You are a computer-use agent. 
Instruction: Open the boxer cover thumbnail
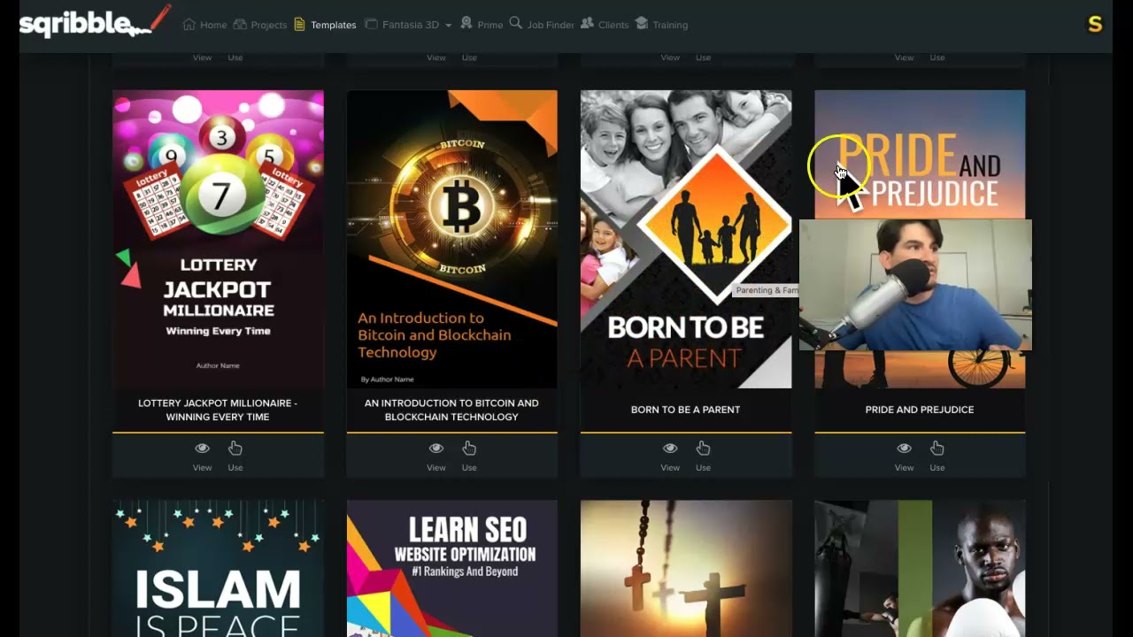pyautogui.click(x=920, y=568)
